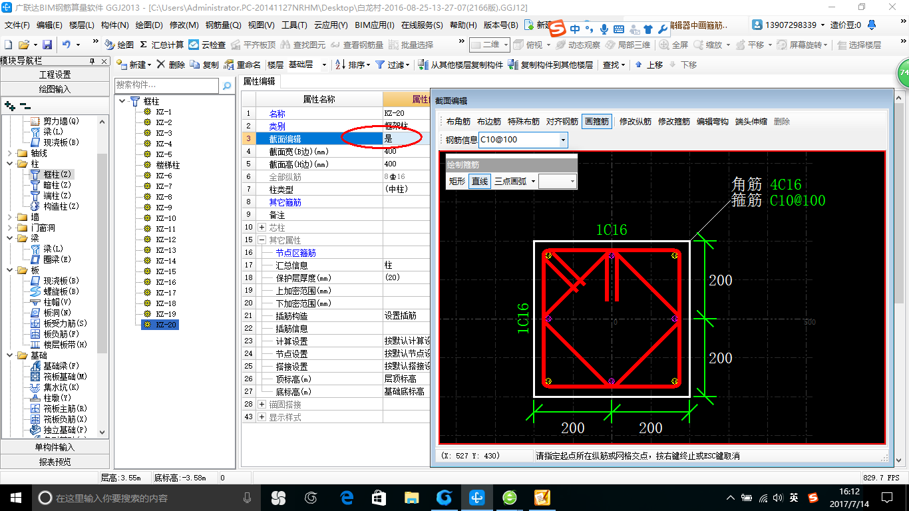Screen dimensions: 909x511
Task: Click the Open folder icon
Action: pos(23,45)
